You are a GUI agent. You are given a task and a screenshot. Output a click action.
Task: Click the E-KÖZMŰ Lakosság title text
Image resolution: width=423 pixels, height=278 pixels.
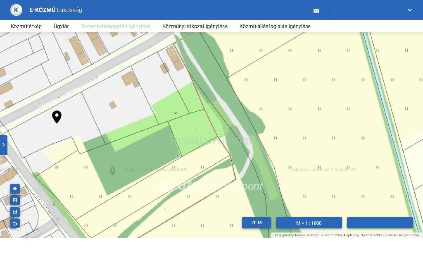click(x=55, y=10)
